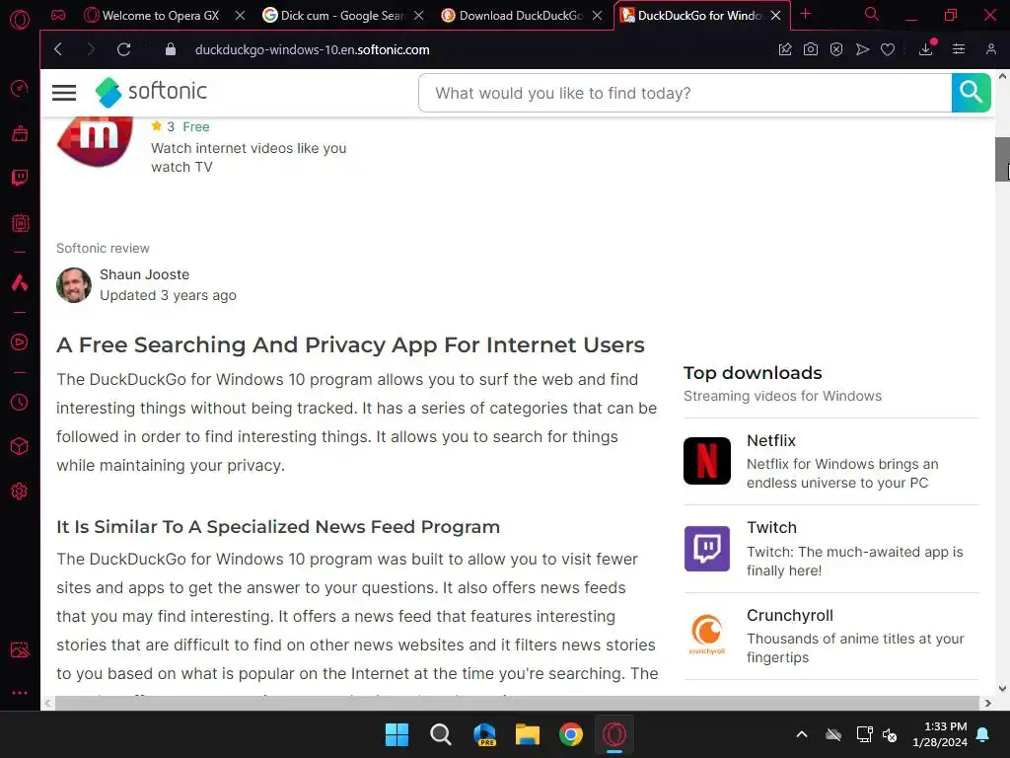Click the send flow arrow icon

pyautogui.click(x=862, y=49)
